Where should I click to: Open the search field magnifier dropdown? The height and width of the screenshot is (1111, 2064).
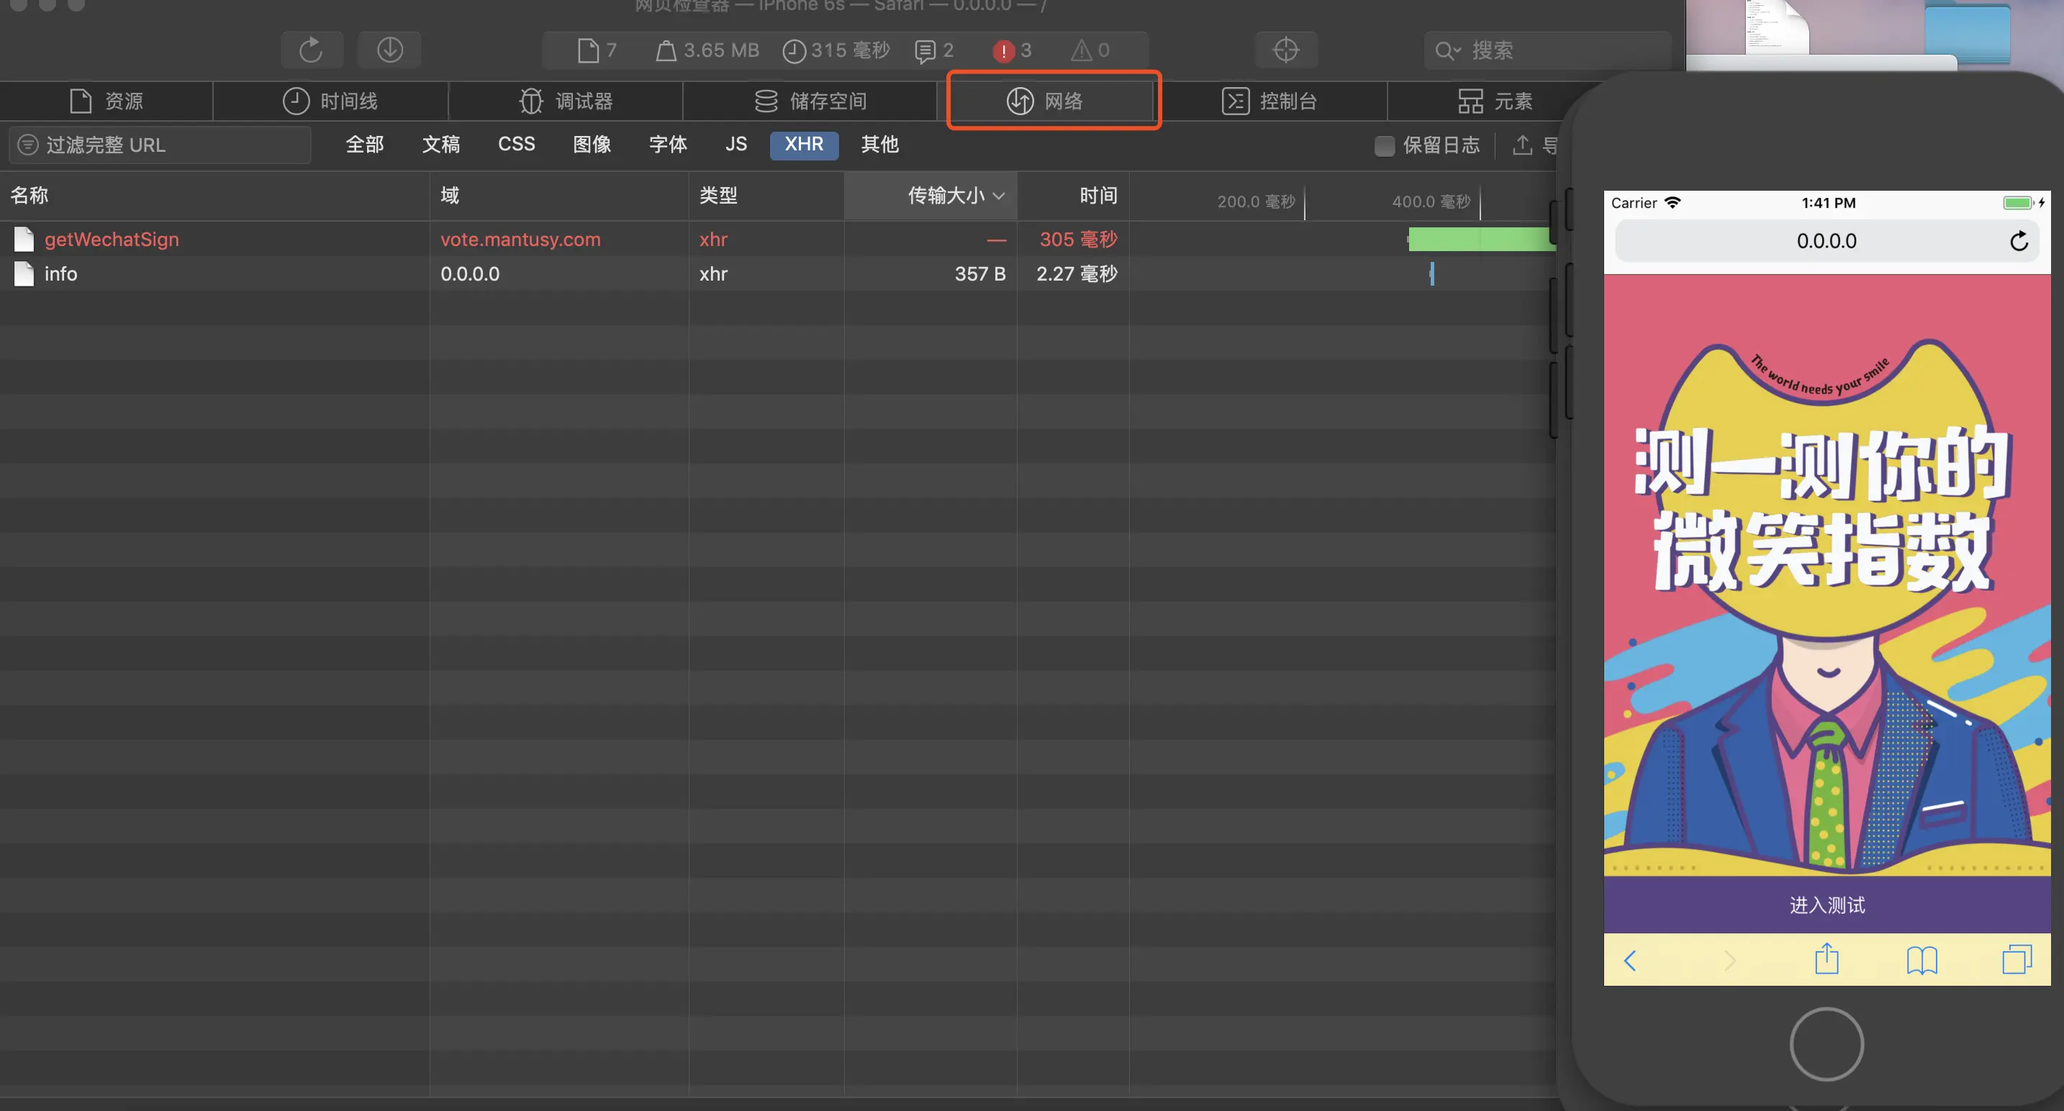pos(1447,51)
